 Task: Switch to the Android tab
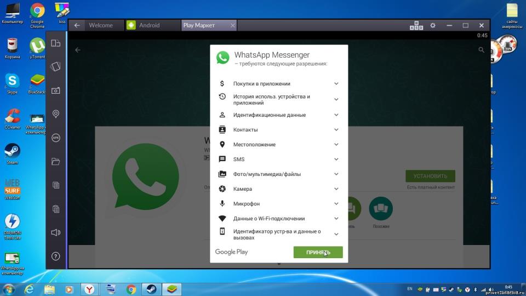149,25
